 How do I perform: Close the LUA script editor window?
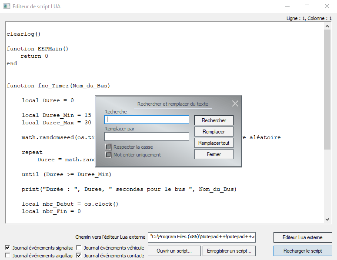[x=327, y=6]
